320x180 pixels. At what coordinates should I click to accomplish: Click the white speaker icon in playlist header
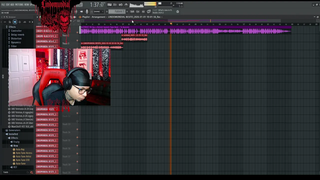[x=74, y=17]
